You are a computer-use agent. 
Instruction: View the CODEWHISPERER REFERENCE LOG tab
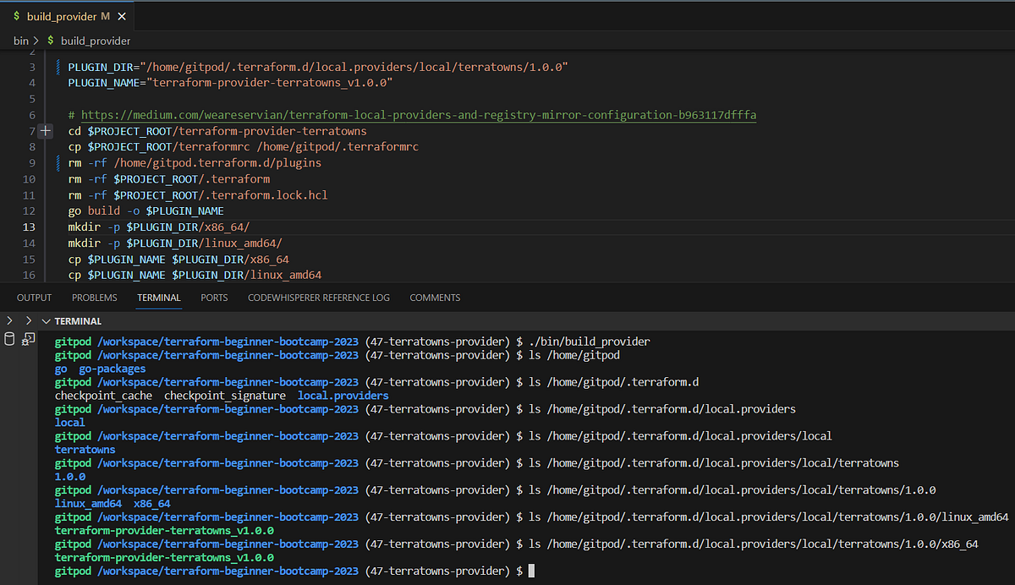coord(317,297)
